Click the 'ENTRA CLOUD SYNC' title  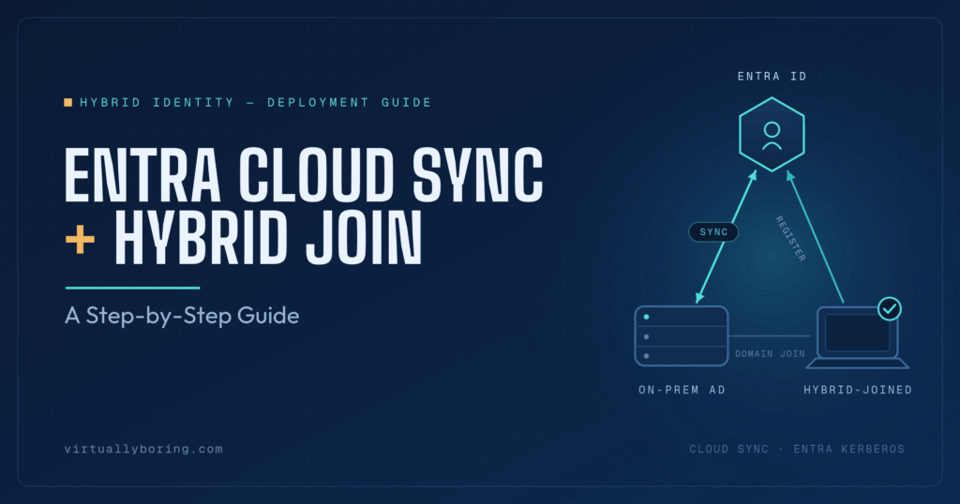click(x=304, y=175)
